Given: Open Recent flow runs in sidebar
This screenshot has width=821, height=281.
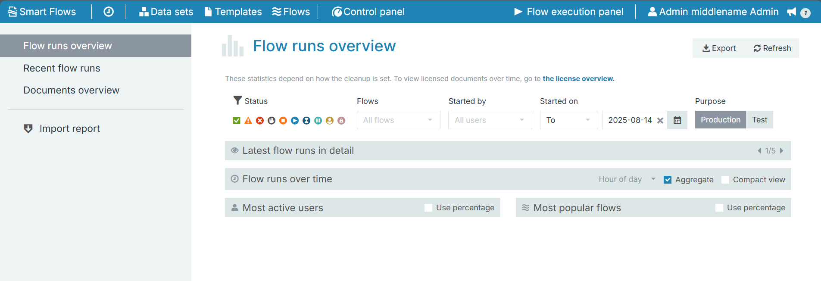Looking at the screenshot, I should [62, 68].
